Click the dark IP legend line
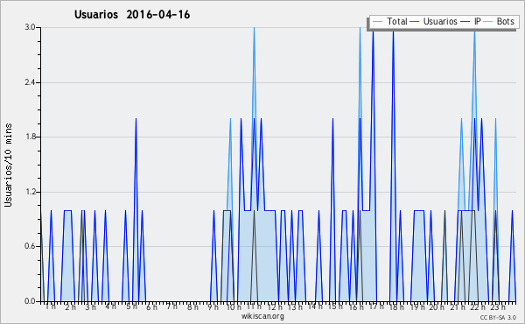525x324 pixels. (x=465, y=22)
